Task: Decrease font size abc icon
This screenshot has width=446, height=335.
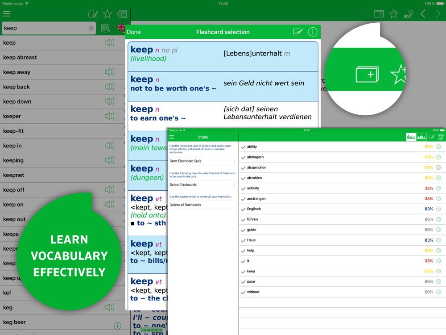Action: pos(408,14)
